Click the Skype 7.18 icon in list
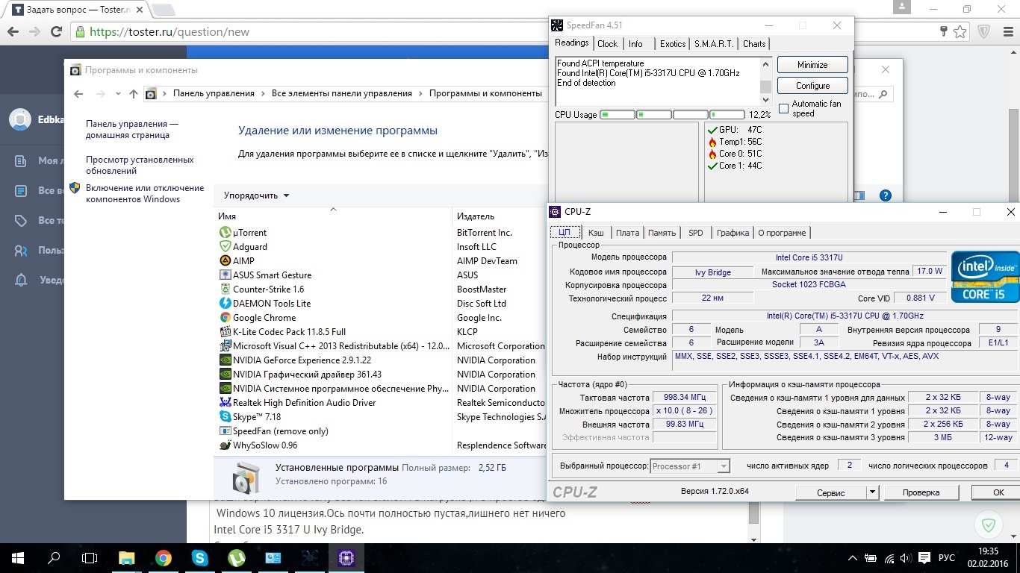The width and height of the screenshot is (1020, 573). click(x=226, y=417)
